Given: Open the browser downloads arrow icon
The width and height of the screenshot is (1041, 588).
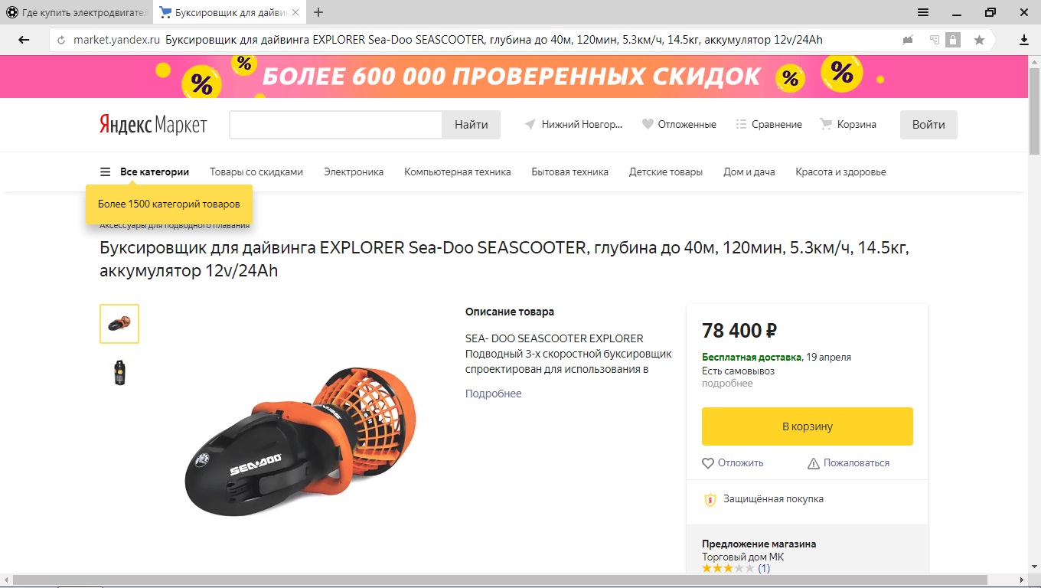Looking at the screenshot, I should 1024,40.
